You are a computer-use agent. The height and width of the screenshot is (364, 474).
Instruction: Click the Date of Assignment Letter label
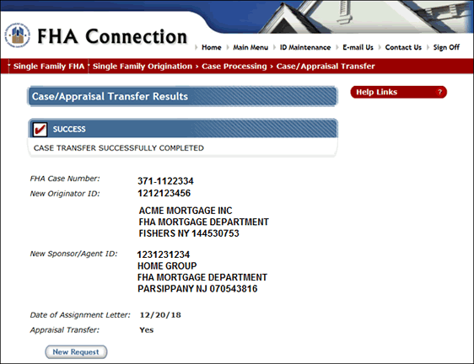(x=80, y=315)
